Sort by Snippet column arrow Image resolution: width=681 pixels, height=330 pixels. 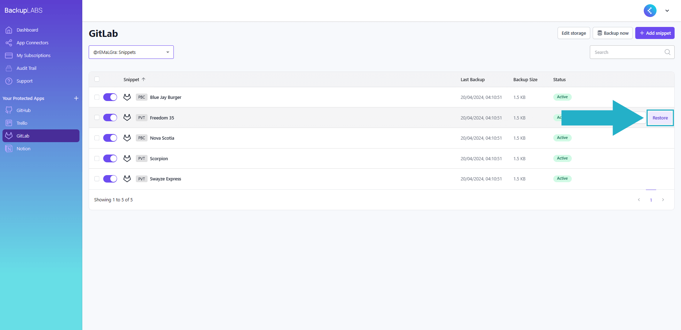pyautogui.click(x=144, y=79)
